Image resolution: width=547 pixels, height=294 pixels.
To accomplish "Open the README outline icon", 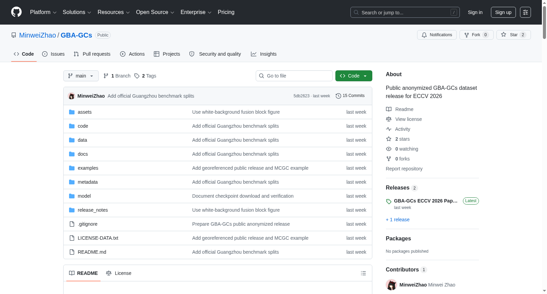I will [363, 273].
